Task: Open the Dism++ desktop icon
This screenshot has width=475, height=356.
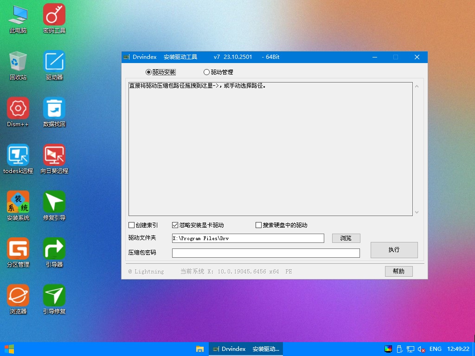Action: click(18, 108)
